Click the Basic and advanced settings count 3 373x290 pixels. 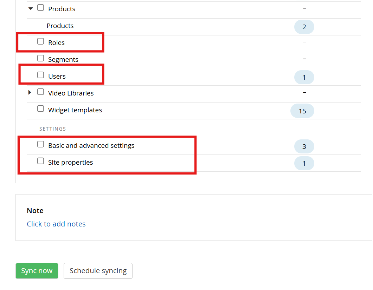(x=304, y=146)
